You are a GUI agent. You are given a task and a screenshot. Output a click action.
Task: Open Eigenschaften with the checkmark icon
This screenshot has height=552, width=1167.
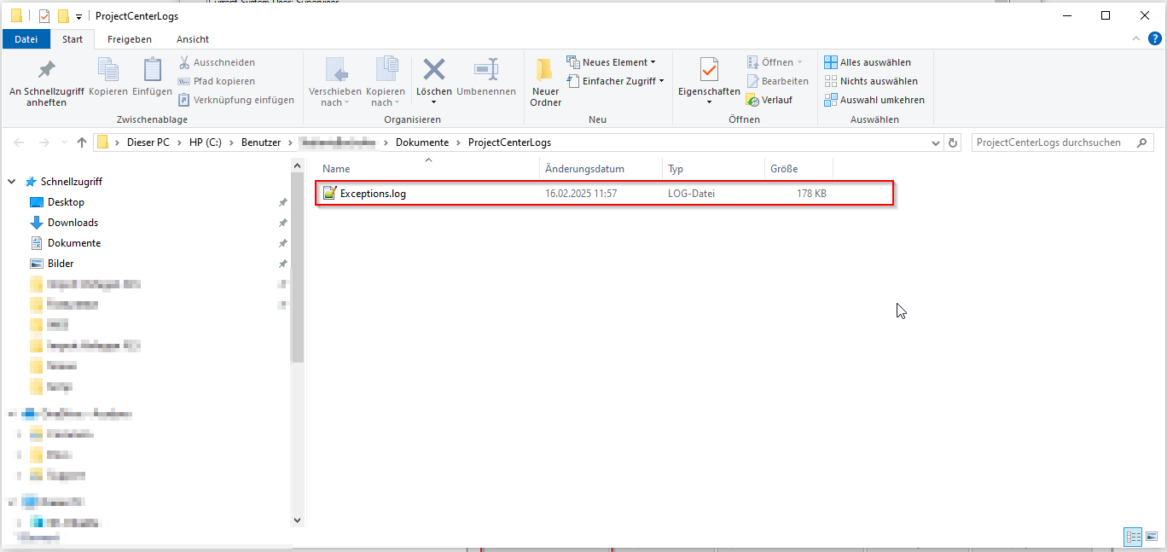[709, 71]
